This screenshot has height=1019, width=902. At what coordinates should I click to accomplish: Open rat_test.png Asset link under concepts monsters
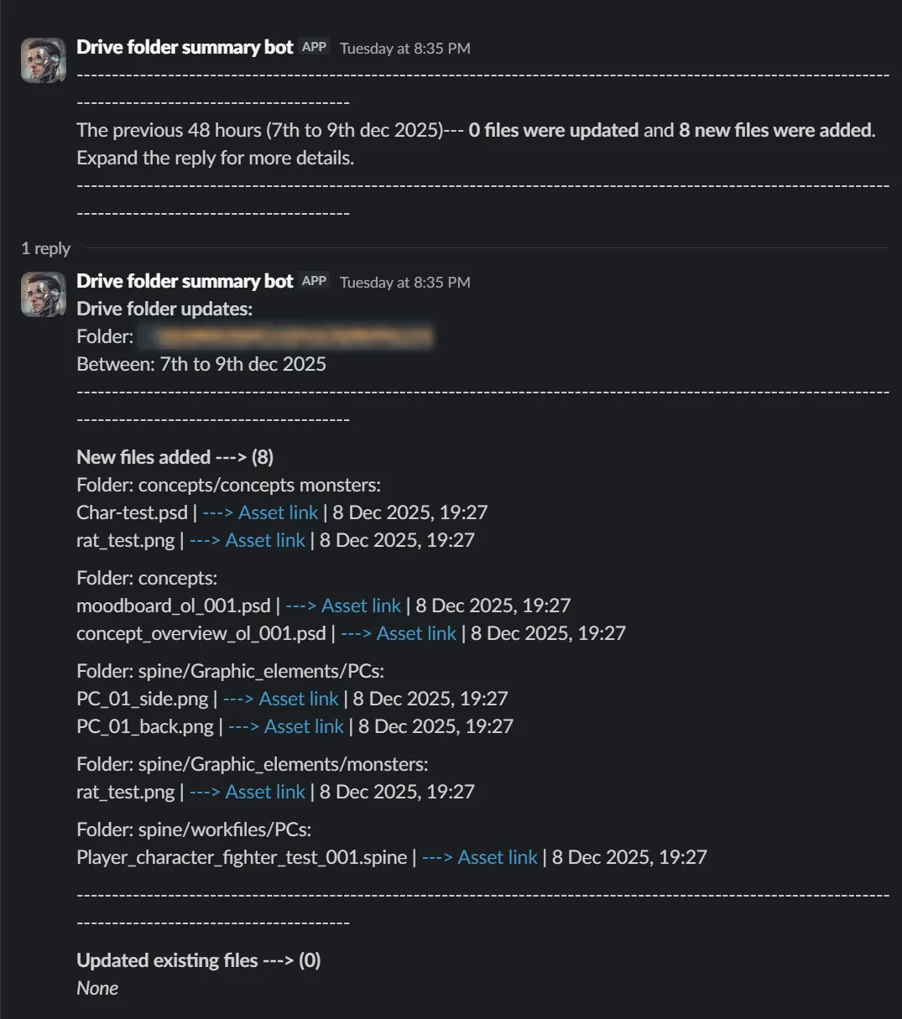point(264,540)
